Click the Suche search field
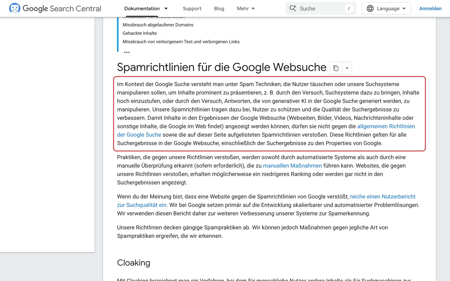This screenshot has width=450, height=281. pos(321,8)
